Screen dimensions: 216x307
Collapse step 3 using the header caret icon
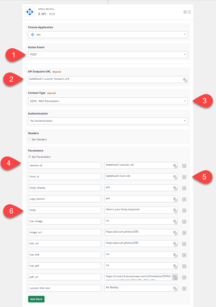[x=189, y=12]
